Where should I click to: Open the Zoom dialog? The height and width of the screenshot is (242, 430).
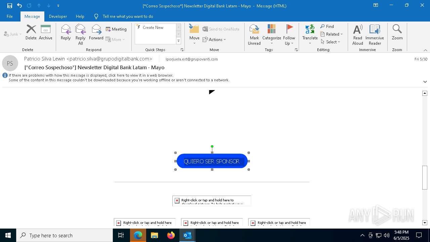[397, 33]
